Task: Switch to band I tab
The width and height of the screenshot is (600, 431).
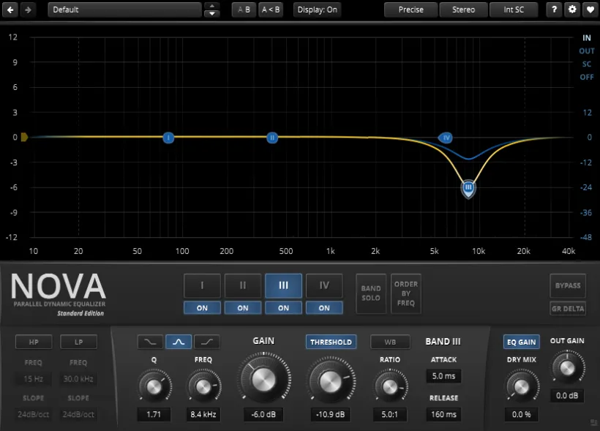Action: click(202, 285)
